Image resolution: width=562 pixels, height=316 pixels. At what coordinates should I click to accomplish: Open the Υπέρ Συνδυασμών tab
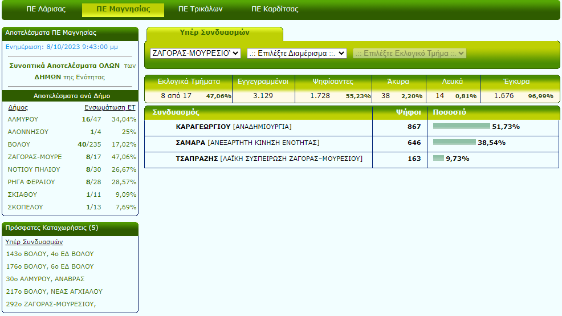coord(214,33)
